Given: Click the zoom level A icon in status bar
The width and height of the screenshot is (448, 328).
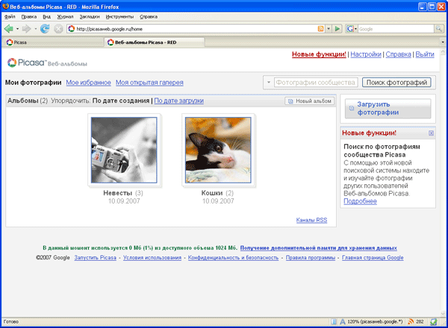Looking at the screenshot, I should (x=343, y=322).
